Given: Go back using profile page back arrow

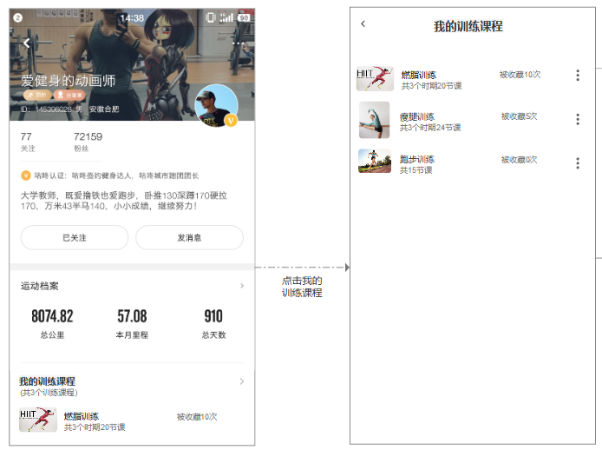Looking at the screenshot, I should pos(27,43).
